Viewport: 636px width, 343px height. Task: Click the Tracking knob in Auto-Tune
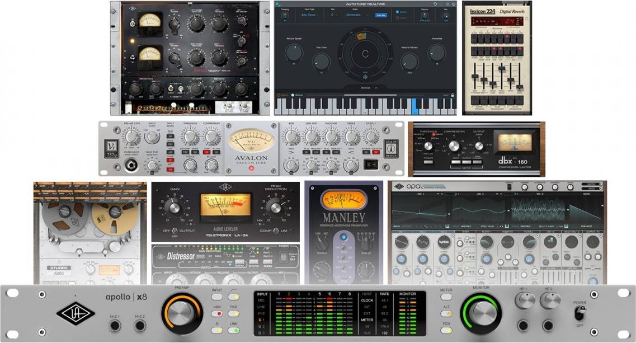[285, 16]
